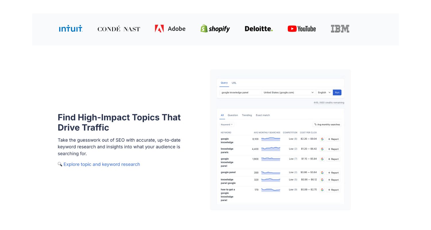
Task: Select the Trending tab
Action: [247, 115]
